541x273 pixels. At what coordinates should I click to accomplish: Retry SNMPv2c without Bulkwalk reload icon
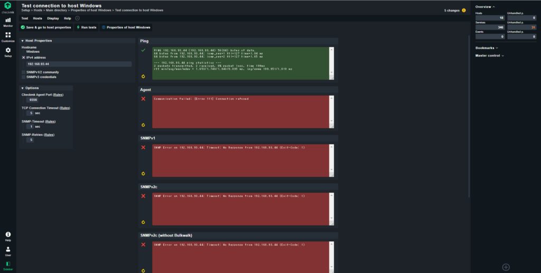click(143, 271)
